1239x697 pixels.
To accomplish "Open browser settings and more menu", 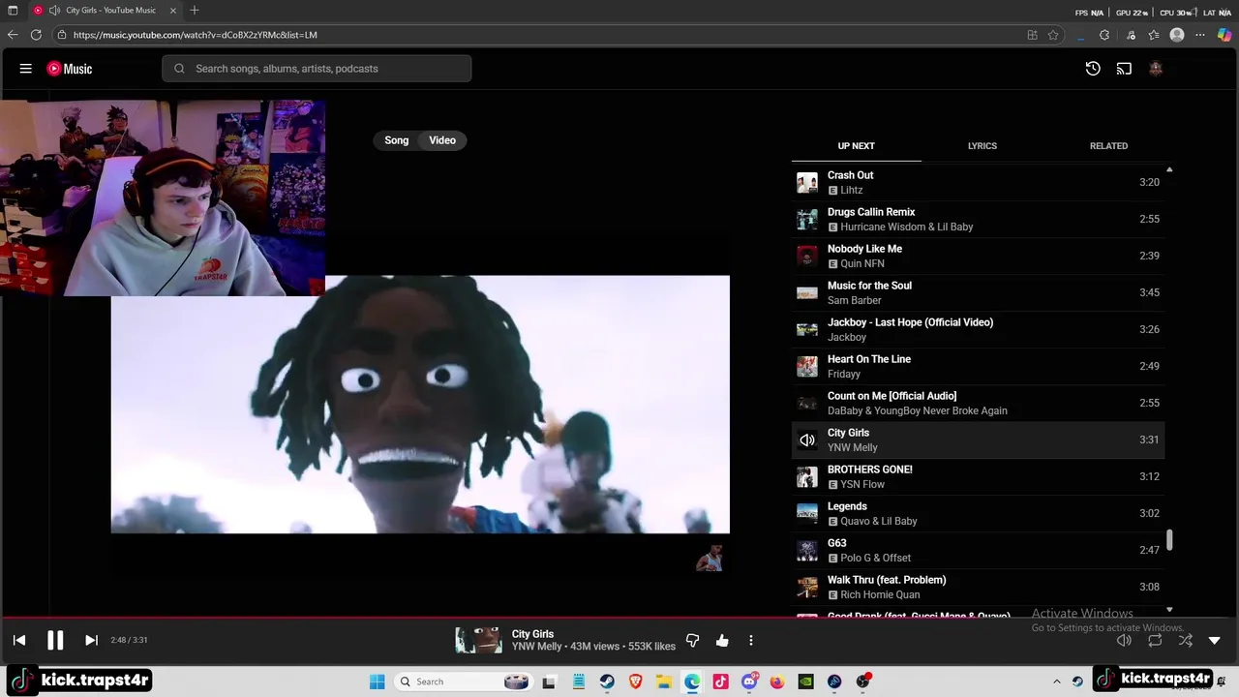I will 1200,35.
